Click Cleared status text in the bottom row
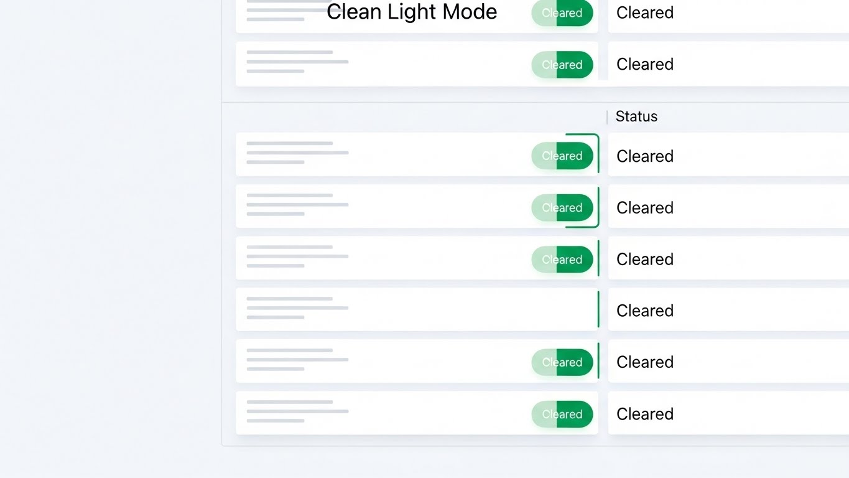This screenshot has width=849, height=478. tap(645, 415)
